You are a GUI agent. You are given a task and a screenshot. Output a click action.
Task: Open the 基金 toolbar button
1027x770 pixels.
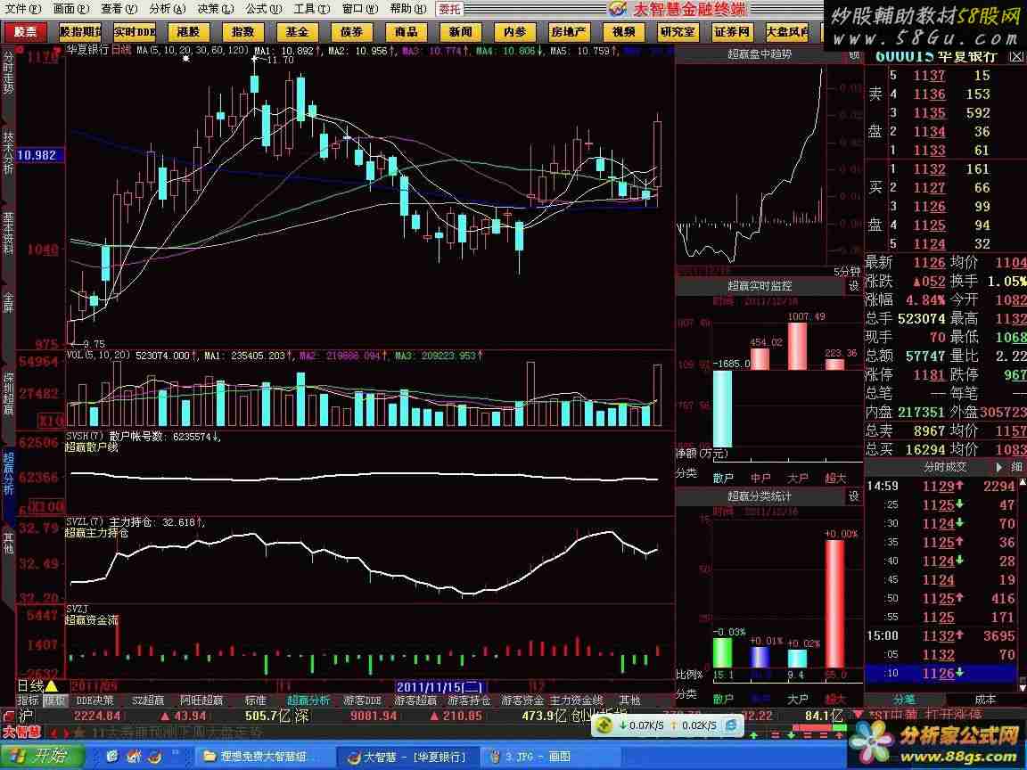[x=298, y=31]
